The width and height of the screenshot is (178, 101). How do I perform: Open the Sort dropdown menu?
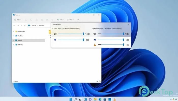(x=61, y=19)
